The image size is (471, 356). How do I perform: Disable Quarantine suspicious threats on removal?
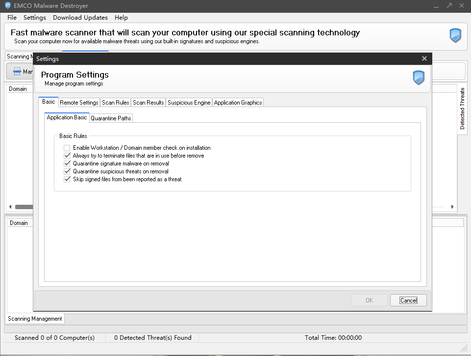(x=67, y=171)
